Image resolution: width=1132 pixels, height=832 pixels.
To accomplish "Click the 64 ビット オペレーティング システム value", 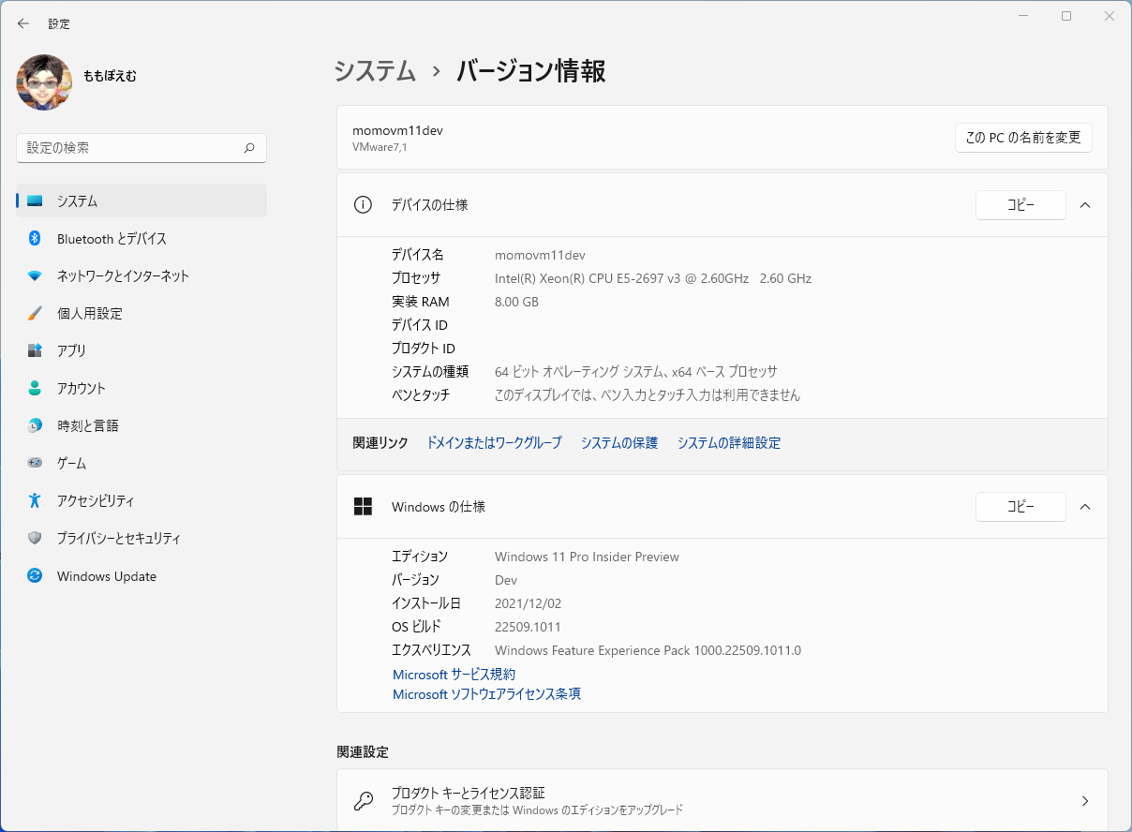I will tap(635, 372).
